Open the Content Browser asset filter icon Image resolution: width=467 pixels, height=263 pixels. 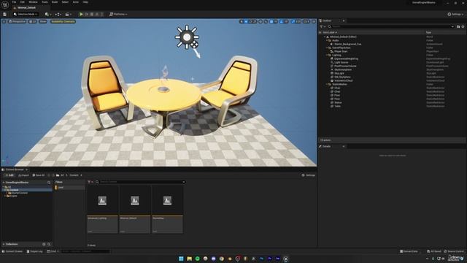click(x=90, y=182)
